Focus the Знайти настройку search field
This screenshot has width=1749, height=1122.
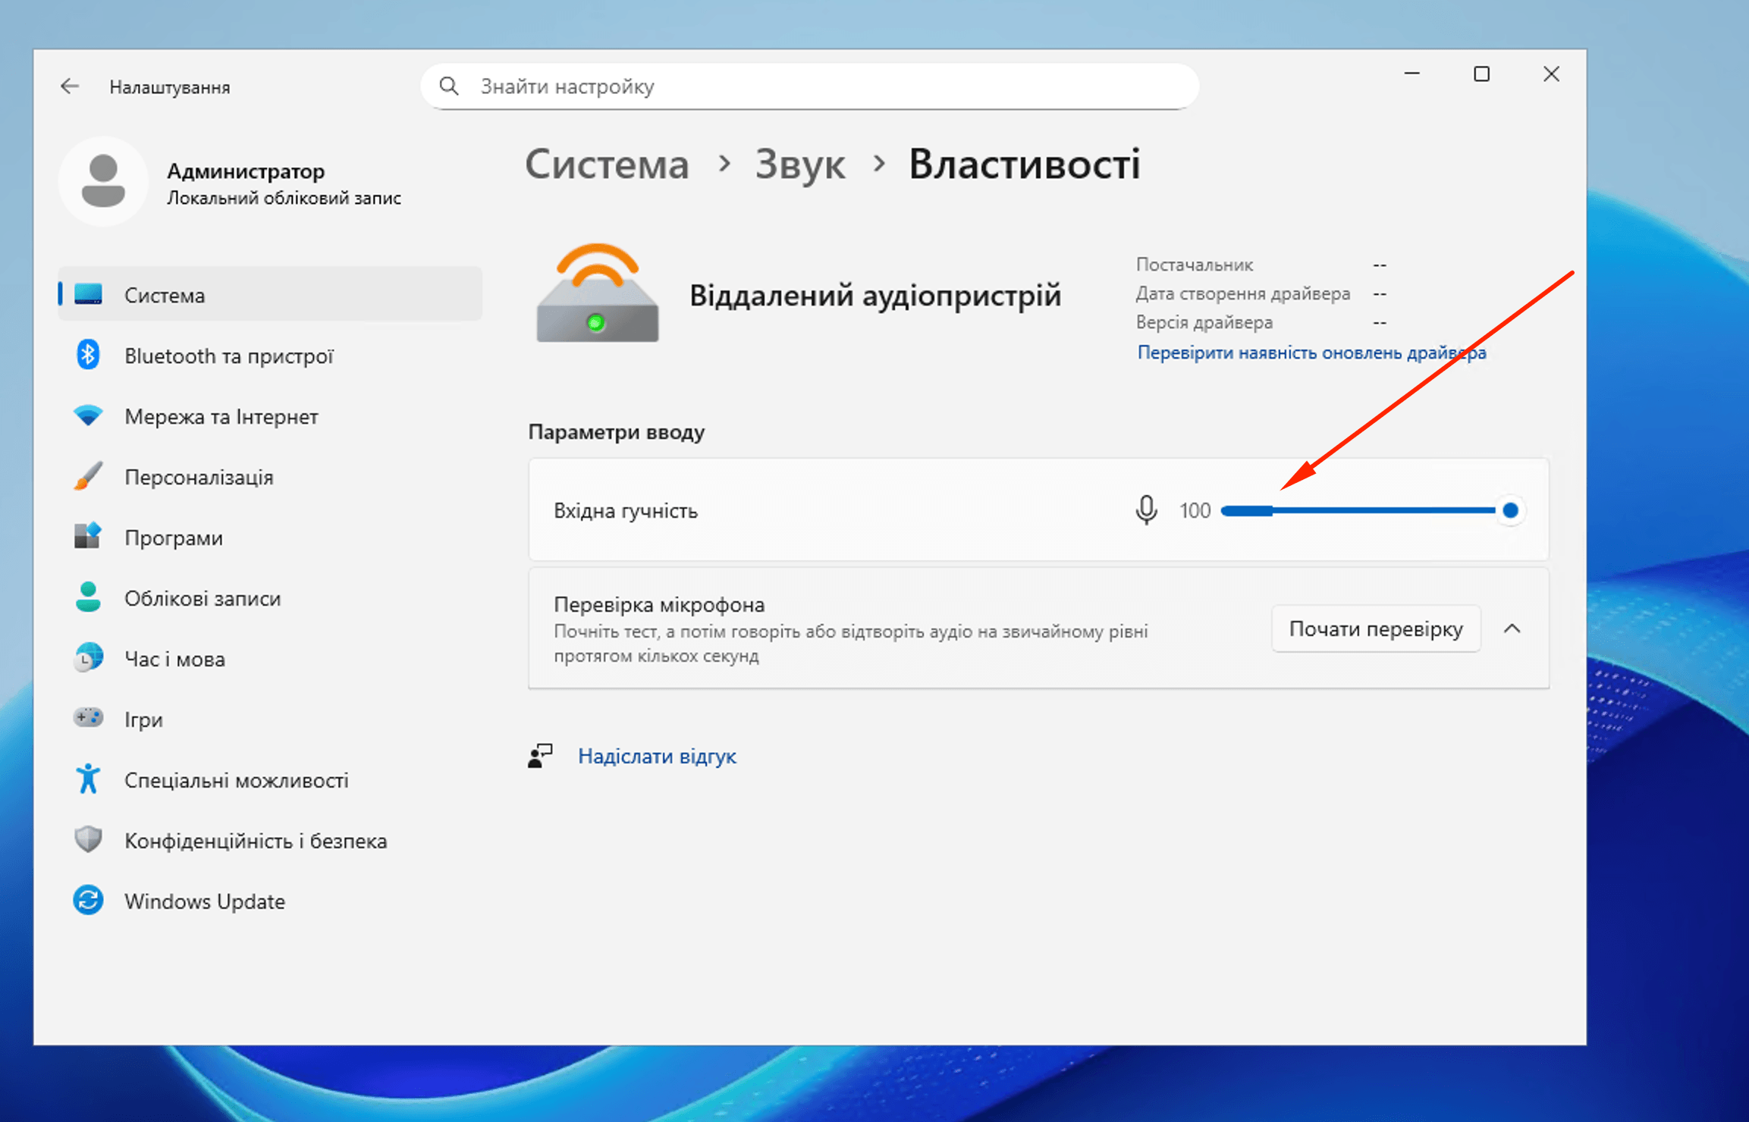click(810, 86)
